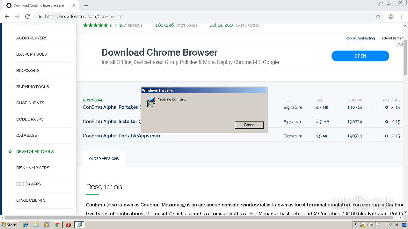Open the CODEC PACKS category

(x=30, y=119)
